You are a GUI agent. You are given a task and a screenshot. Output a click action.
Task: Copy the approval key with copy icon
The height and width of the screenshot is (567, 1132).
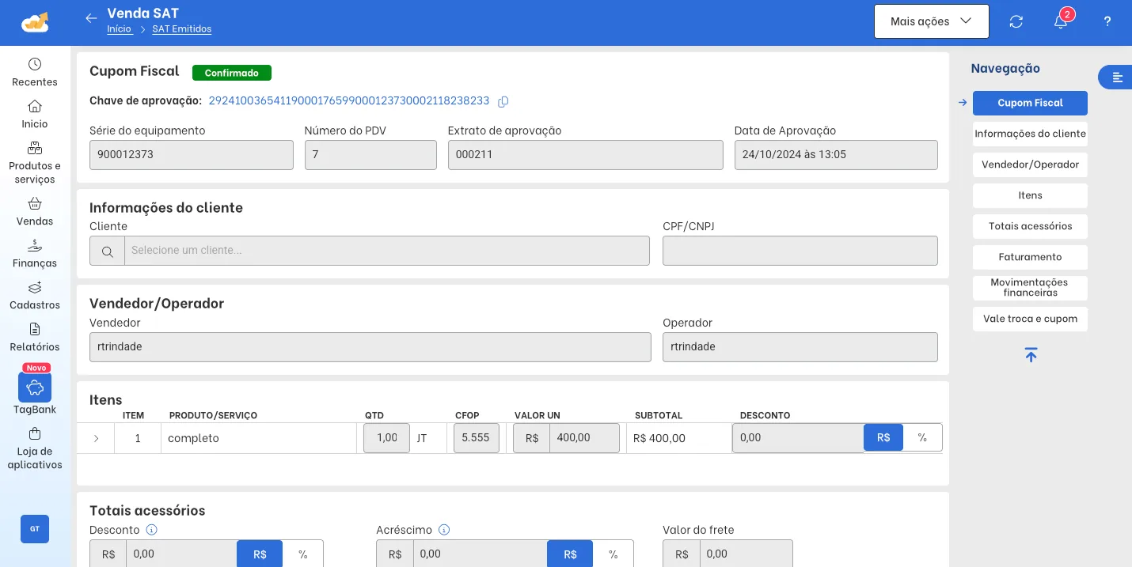click(503, 101)
